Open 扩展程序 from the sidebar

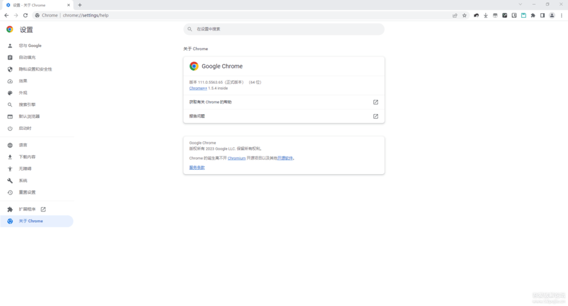pyautogui.click(x=36, y=210)
